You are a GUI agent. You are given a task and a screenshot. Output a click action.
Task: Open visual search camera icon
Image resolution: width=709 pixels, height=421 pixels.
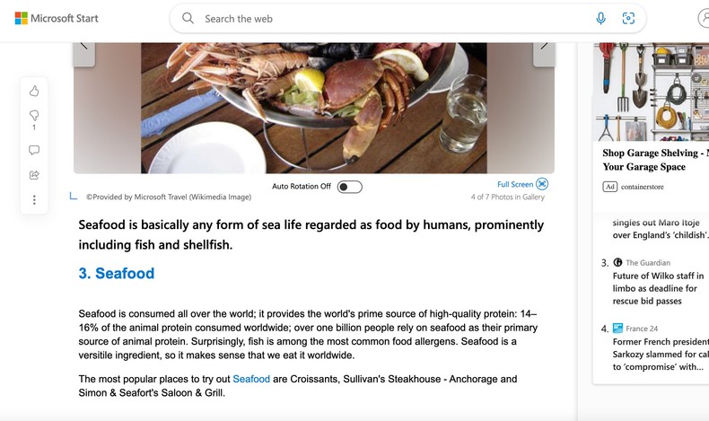628,18
